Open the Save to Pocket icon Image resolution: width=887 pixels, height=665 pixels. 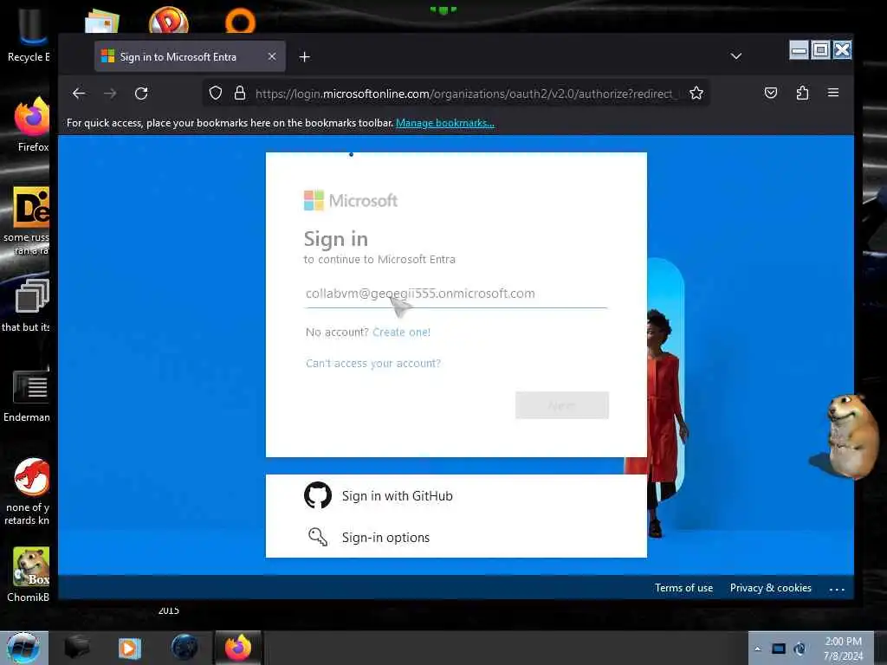(x=770, y=93)
